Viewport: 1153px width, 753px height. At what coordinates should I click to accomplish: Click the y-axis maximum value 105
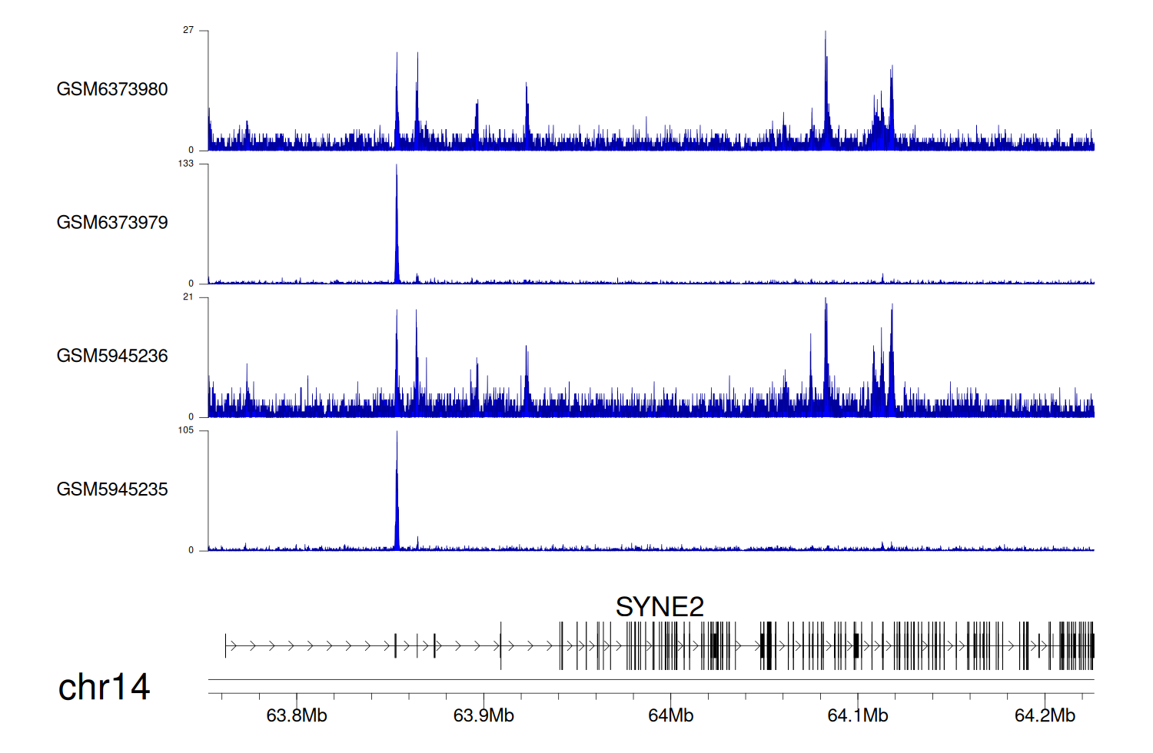186,430
